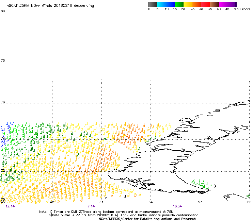Click the '>50 knots' legend label
This screenshot has width=252, height=221.
pyautogui.click(x=242, y=9)
